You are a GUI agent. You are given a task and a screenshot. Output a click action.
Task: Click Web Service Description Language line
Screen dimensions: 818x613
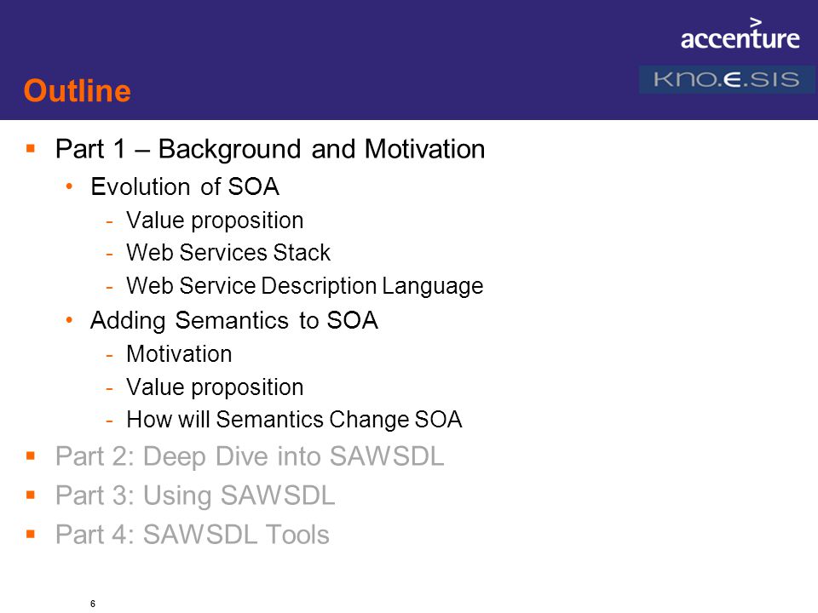pos(305,286)
